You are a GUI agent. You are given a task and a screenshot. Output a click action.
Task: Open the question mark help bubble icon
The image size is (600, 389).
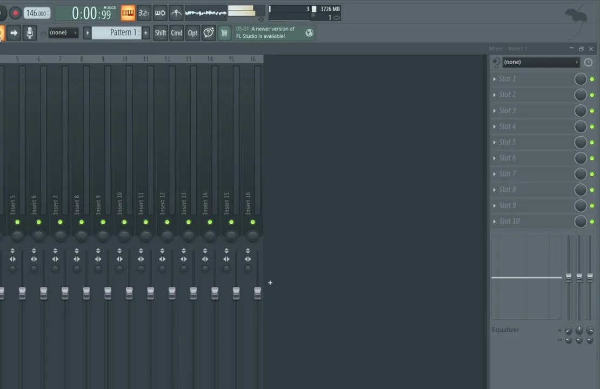209,33
